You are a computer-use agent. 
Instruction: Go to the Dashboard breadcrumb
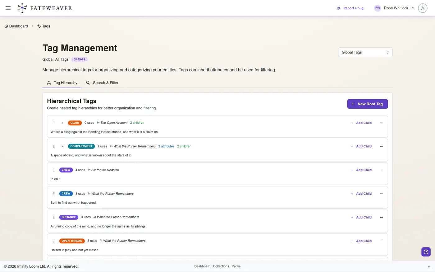[16, 26]
